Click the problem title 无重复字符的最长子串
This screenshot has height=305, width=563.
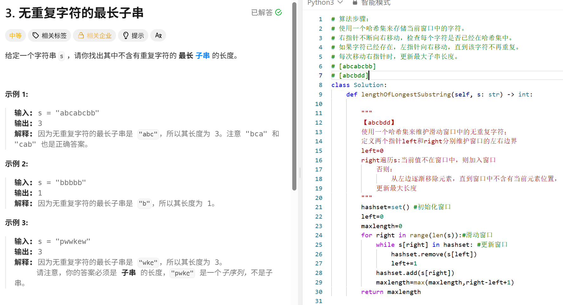(74, 13)
